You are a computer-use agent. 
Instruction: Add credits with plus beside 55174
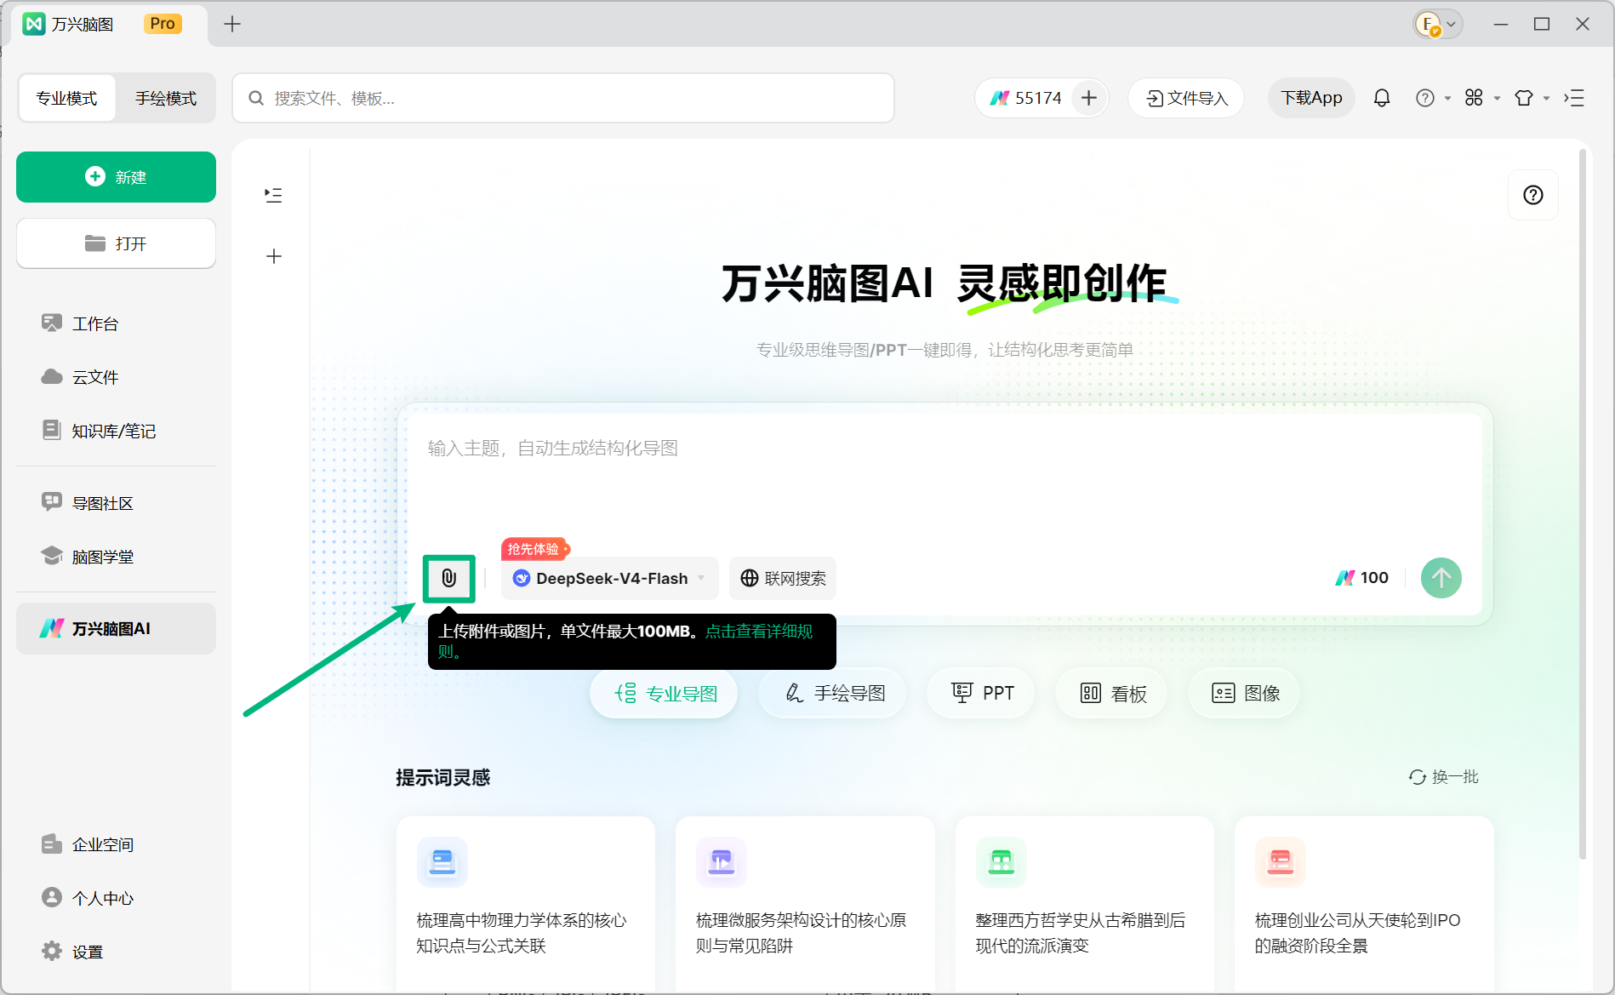point(1089,98)
